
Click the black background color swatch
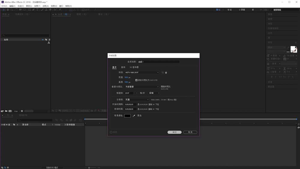[127, 116]
